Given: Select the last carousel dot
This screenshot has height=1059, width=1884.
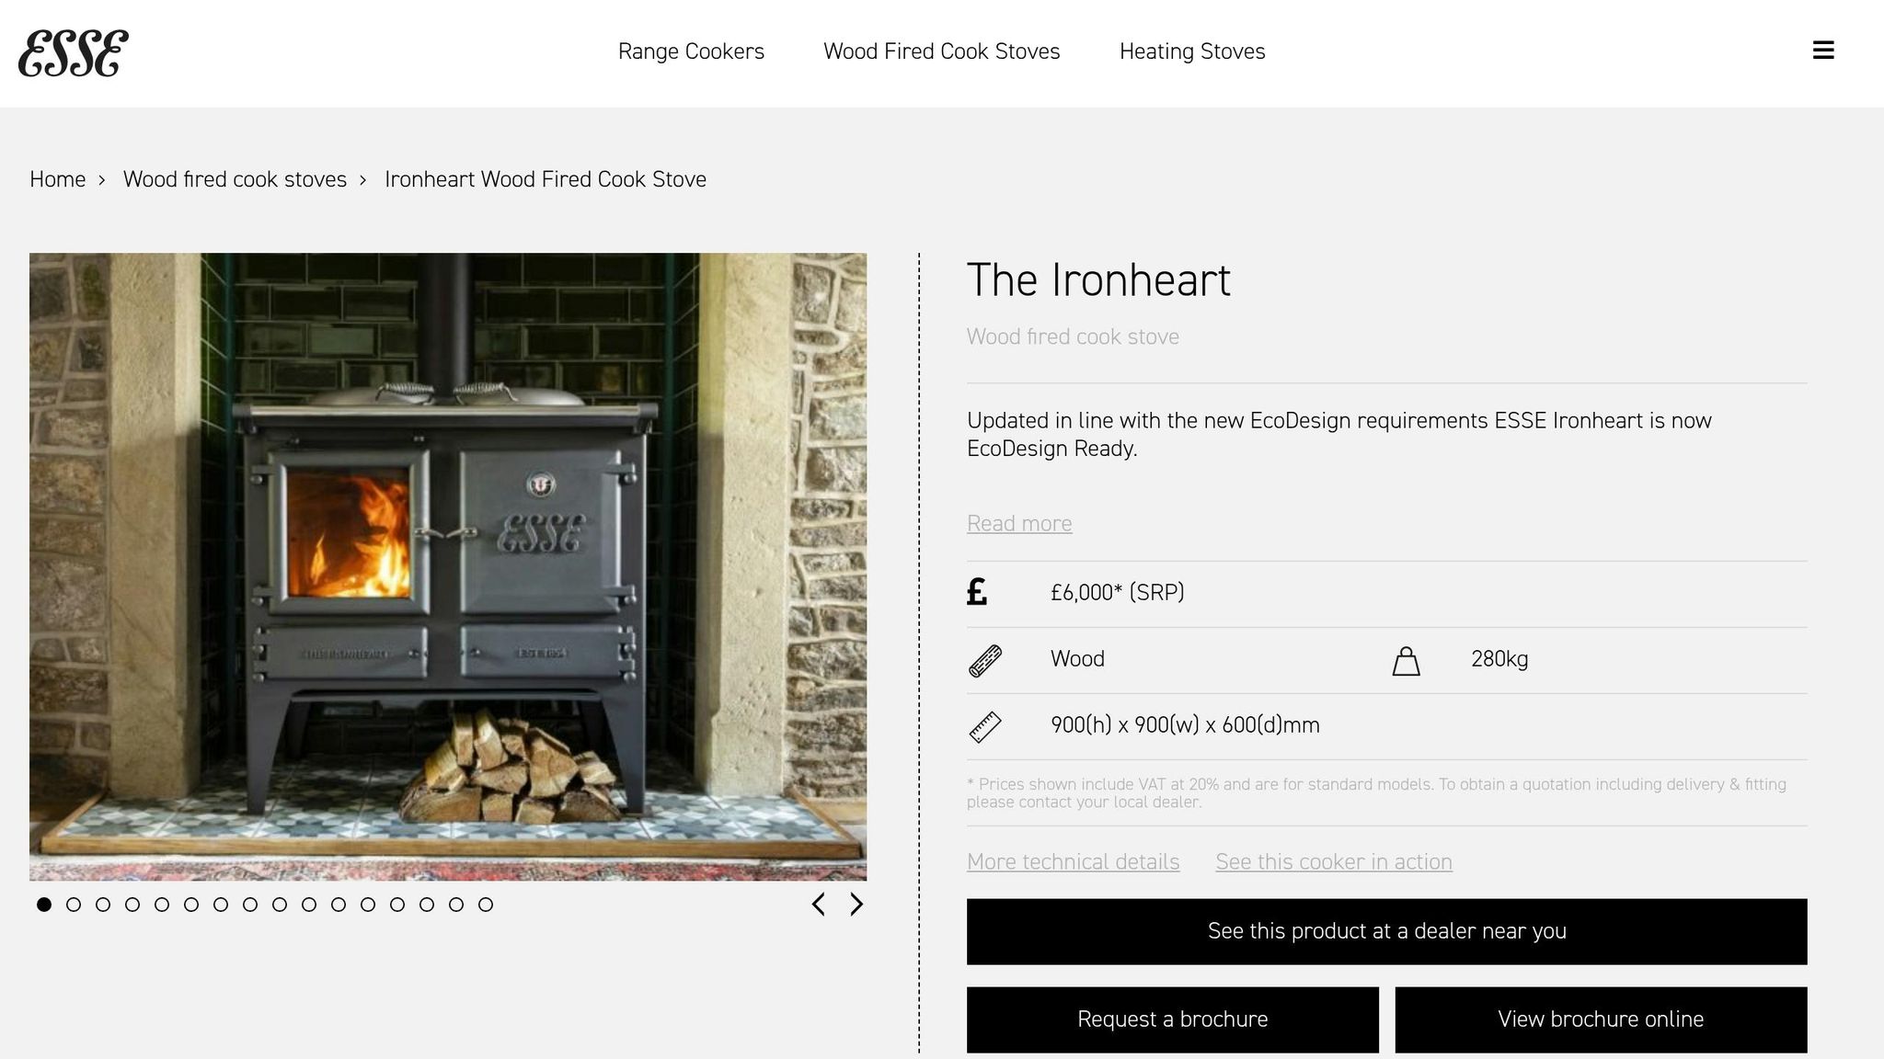Looking at the screenshot, I should (486, 905).
